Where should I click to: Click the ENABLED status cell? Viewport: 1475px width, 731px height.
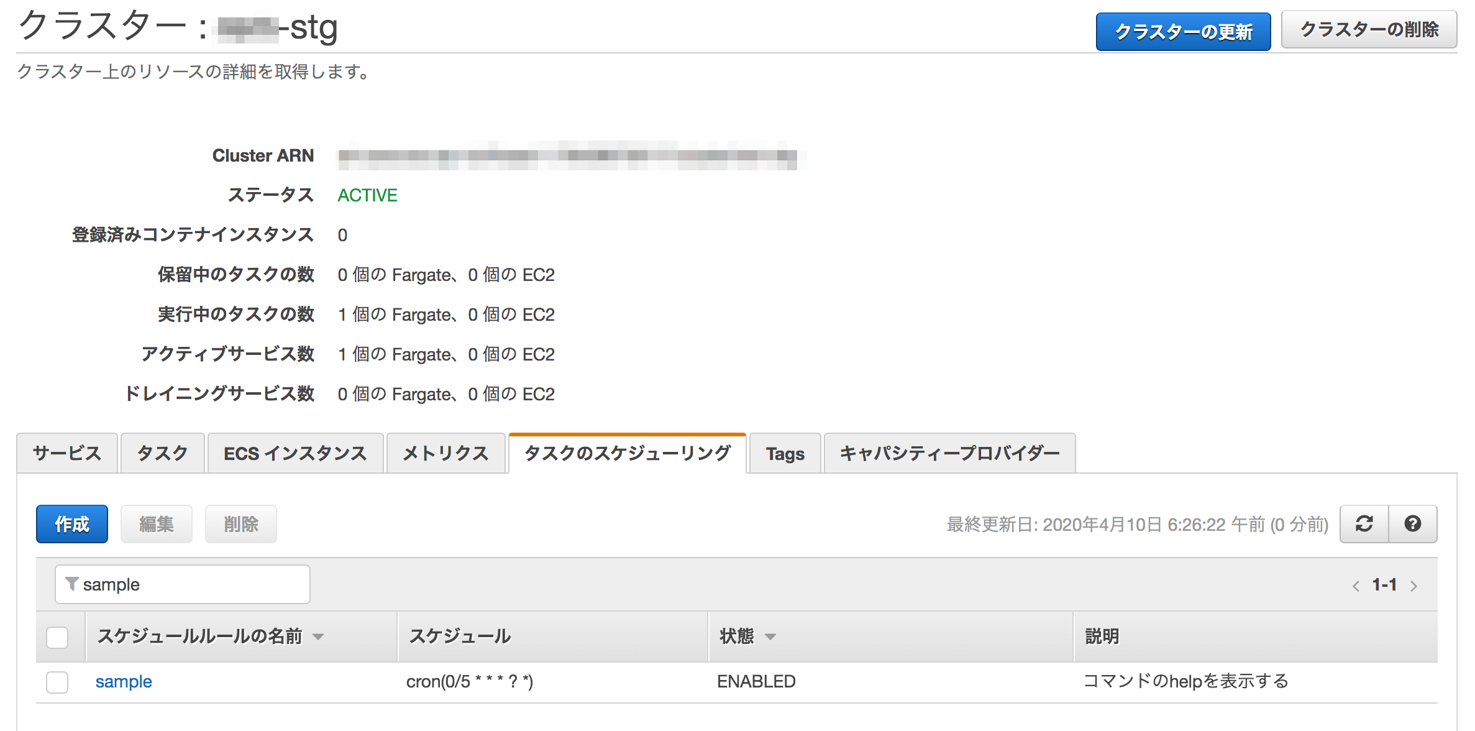[x=756, y=682]
